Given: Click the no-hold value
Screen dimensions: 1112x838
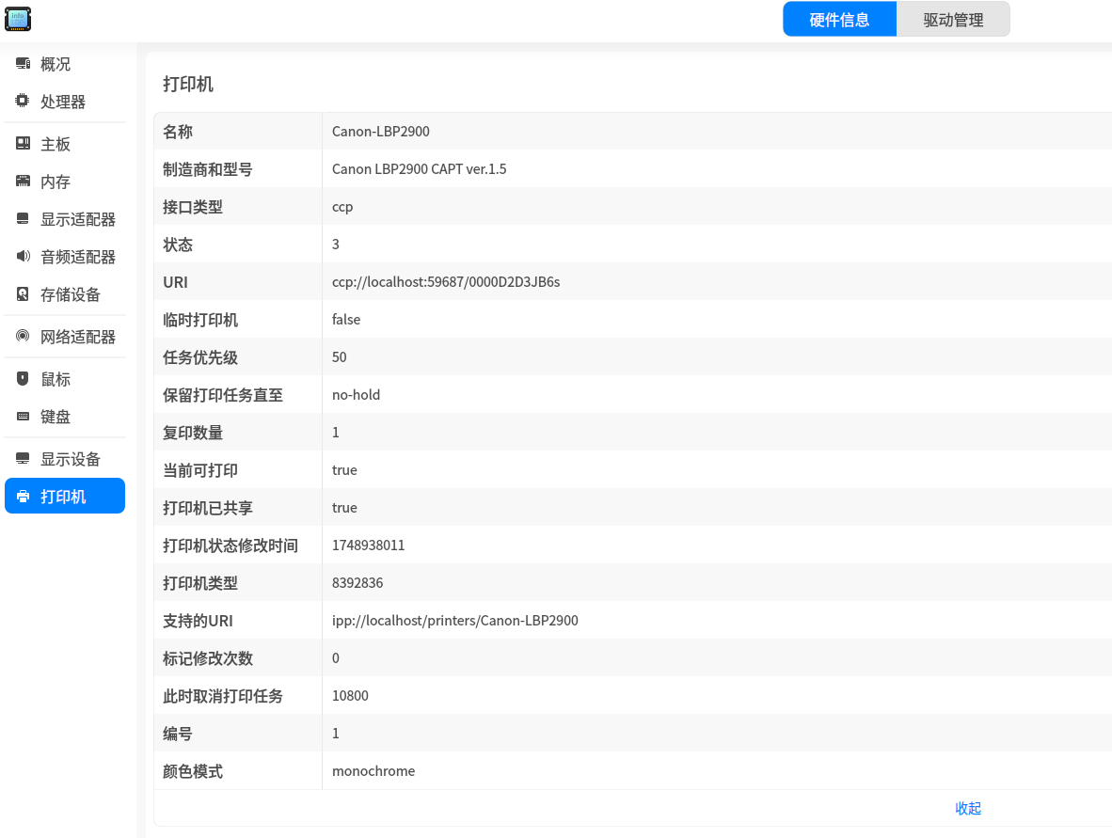Looking at the screenshot, I should [x=356, y=395].
